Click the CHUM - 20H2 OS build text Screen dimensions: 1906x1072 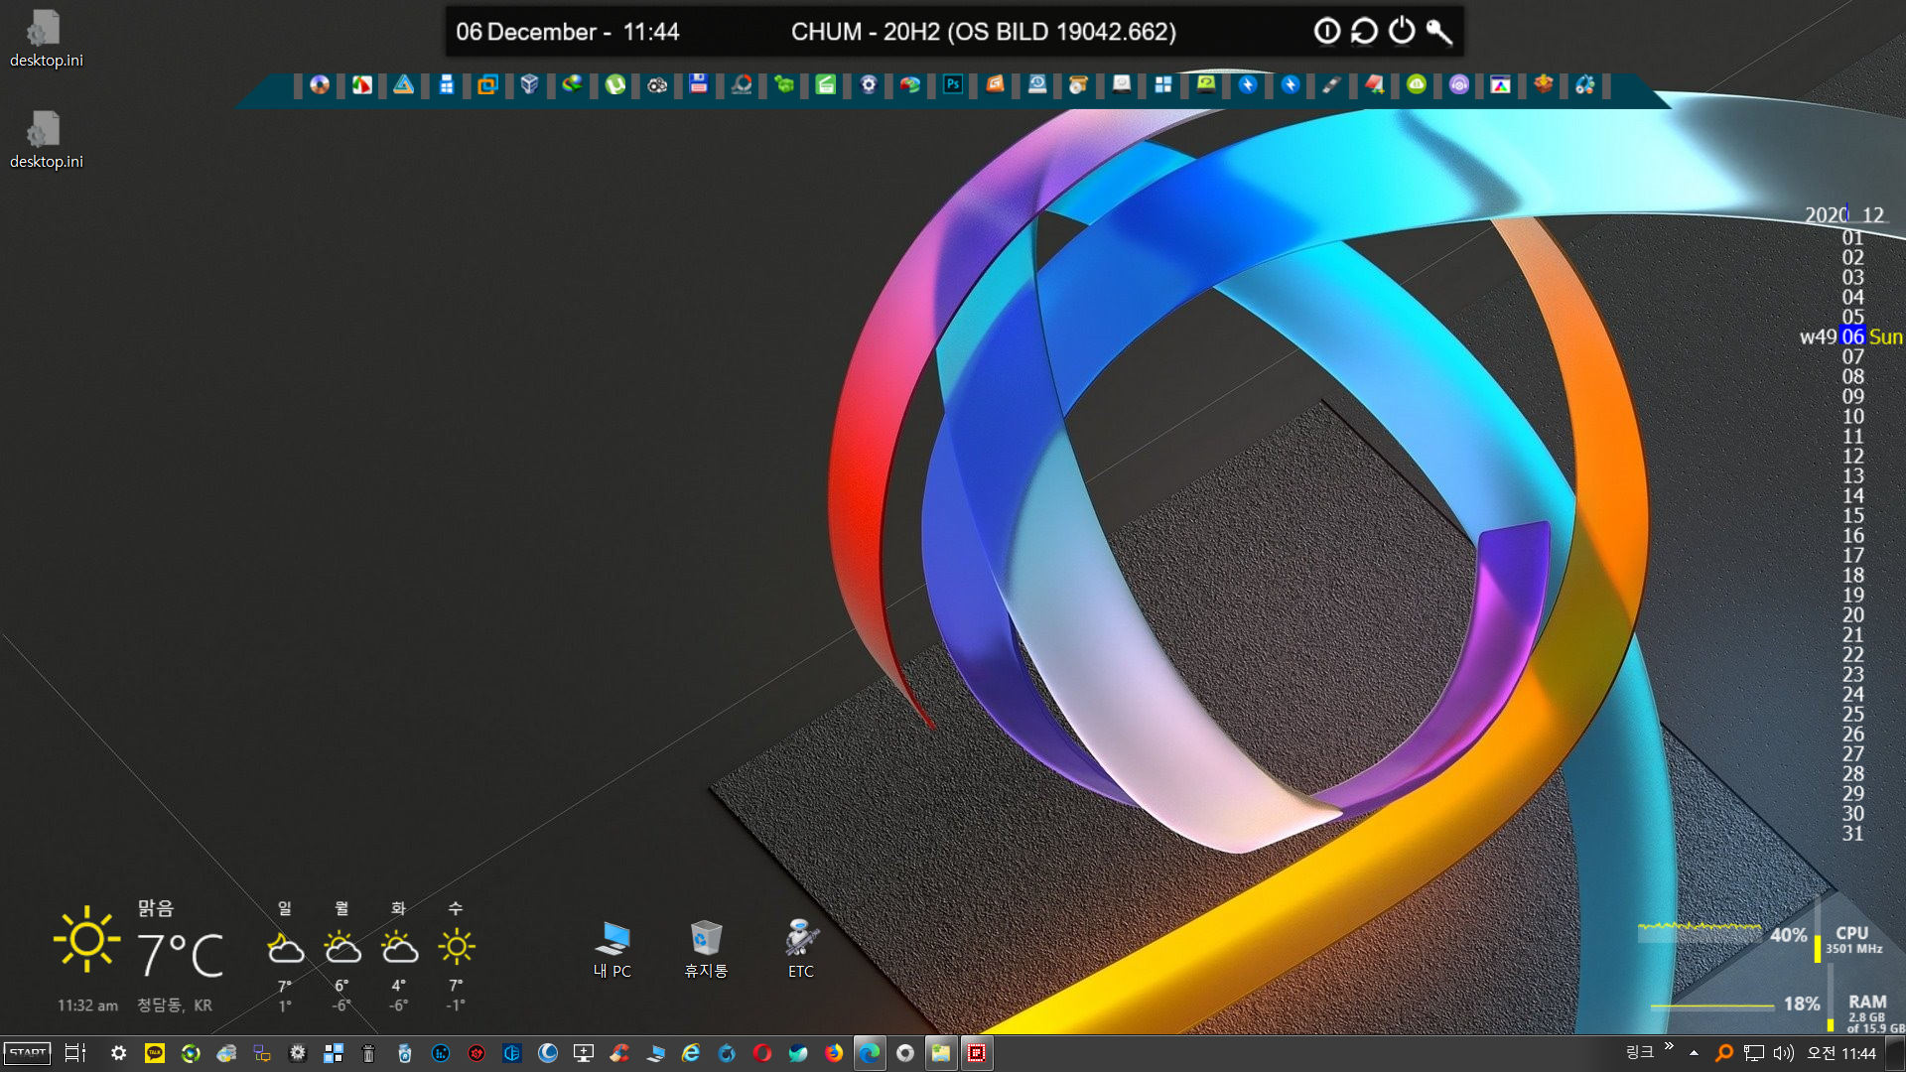tap(983, 32)
